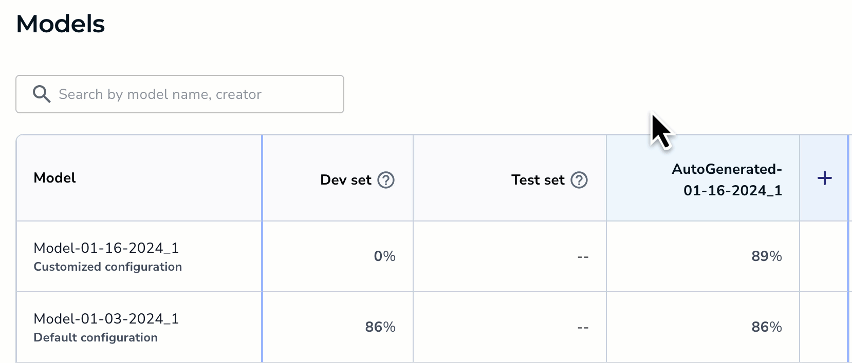
Task: Click the Dev set help icon
Action: click(386, 180)
